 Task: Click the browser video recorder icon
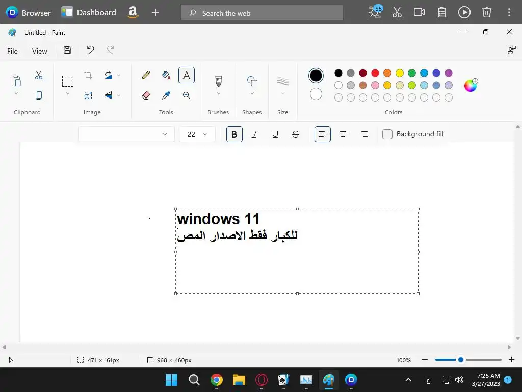419,13
